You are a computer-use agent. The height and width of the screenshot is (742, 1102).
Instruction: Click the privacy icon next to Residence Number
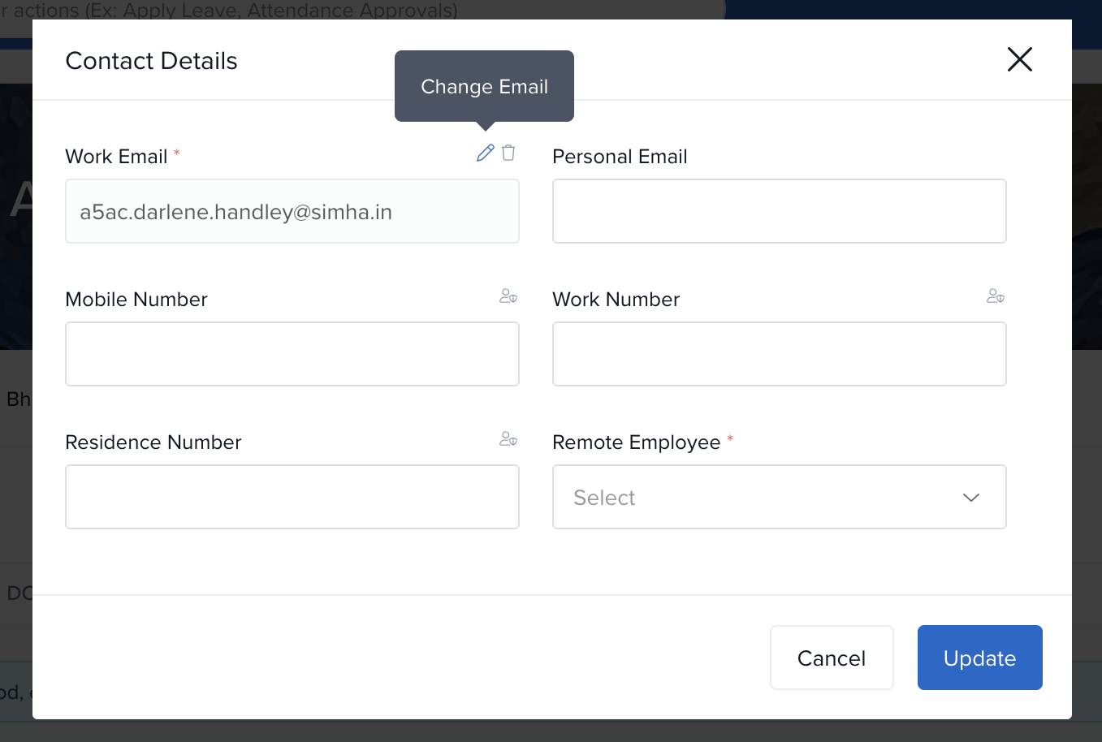tap(508, 439)
